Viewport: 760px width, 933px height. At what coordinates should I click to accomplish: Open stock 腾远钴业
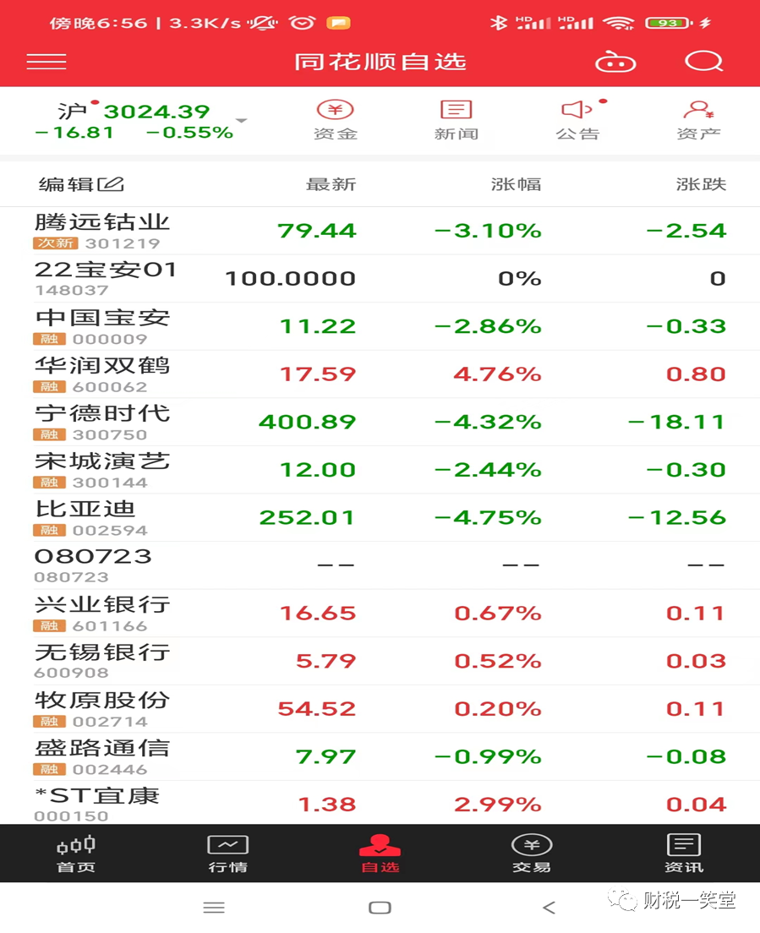(x=380, y=231)
